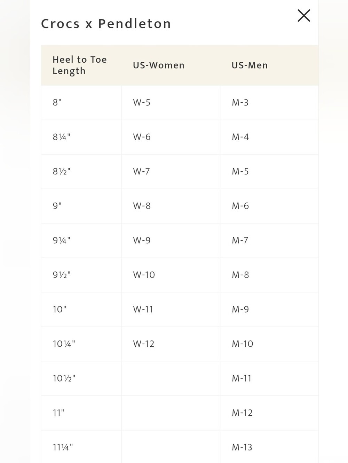
Task: Click the US-Men column header
Action: click(x=250, y=65)
